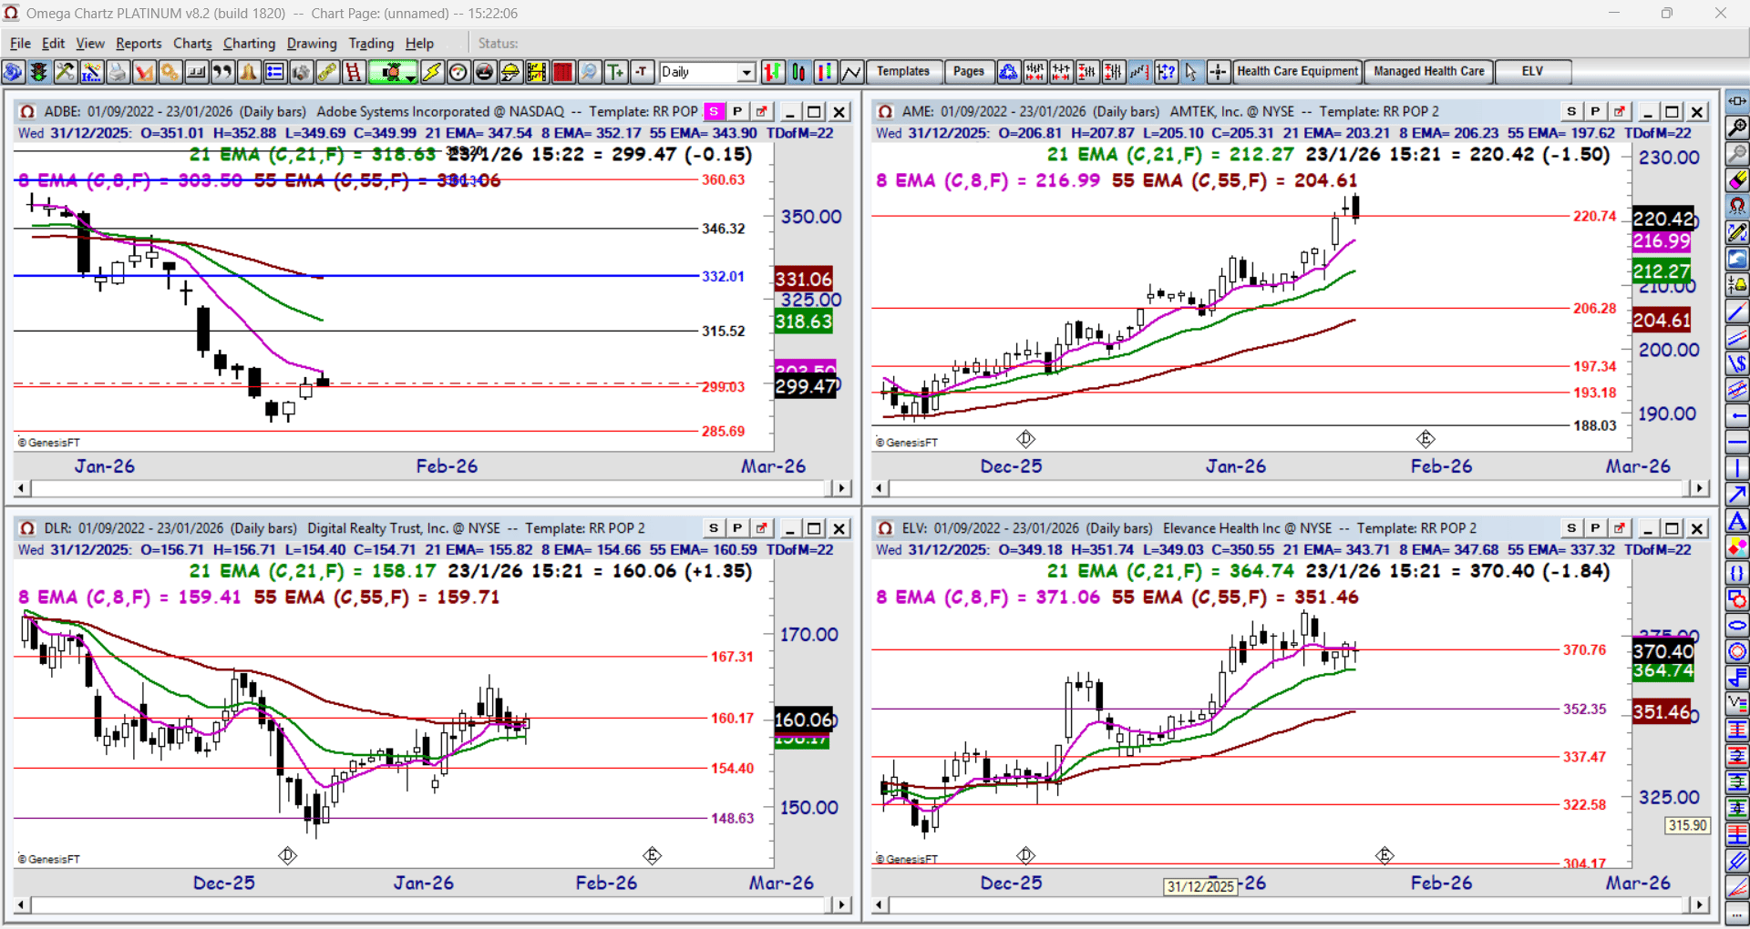This screenshot has height=929, width=1750.
Task: Click the quotation marks quote icon
Action: (x=222, y=72)
